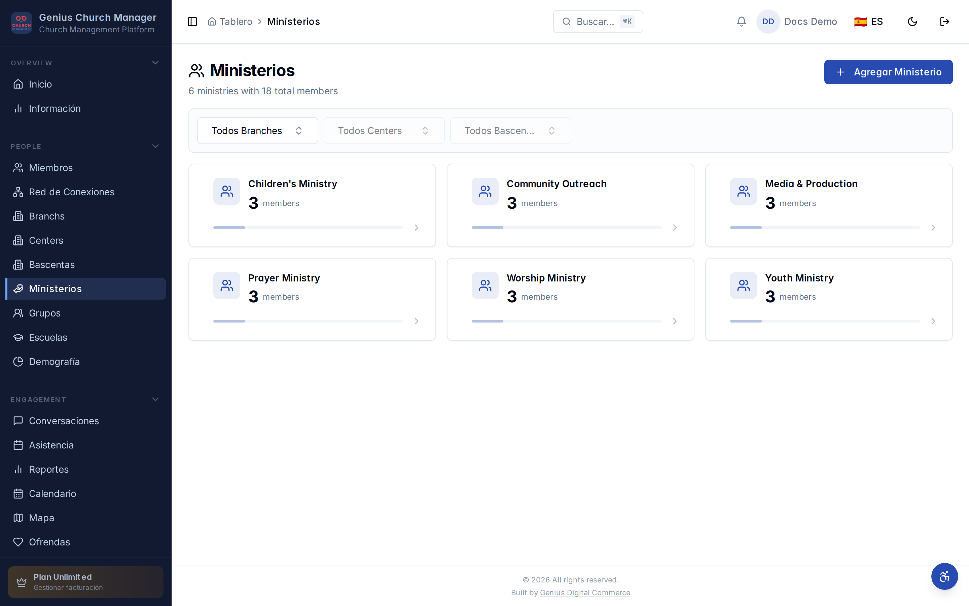This screenshot has width=969, height=606.
Task: Open the Todos Branches dropdown
Action: click(x=257, y=131)
